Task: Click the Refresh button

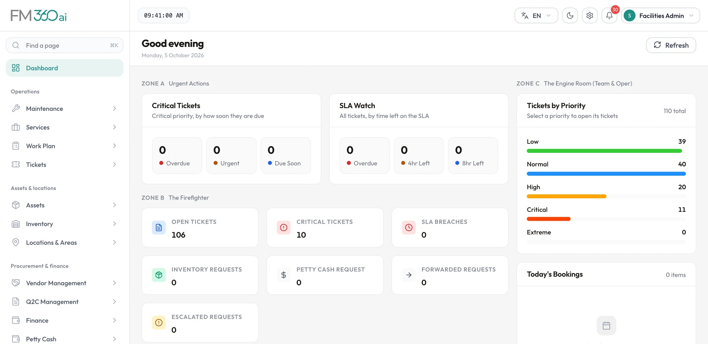Action: click(671, 45)
